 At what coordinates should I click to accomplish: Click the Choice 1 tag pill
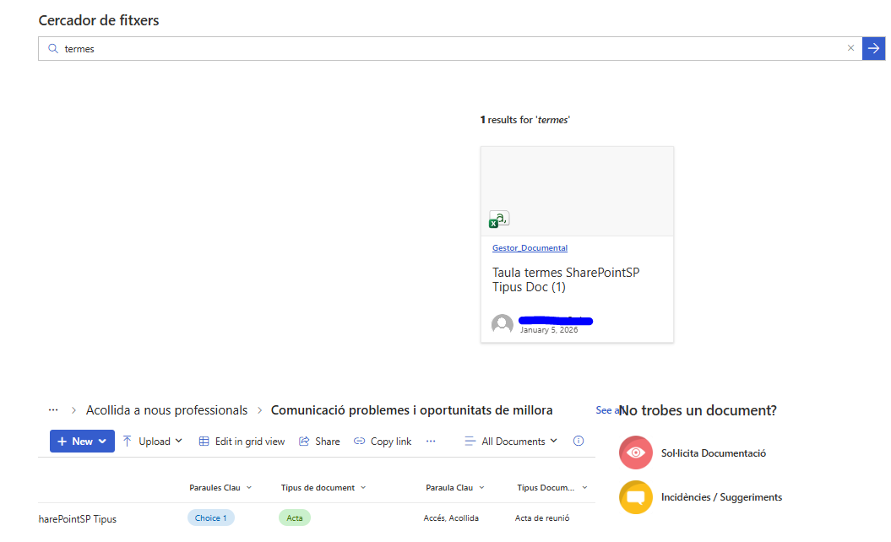(x=211, y=518)
